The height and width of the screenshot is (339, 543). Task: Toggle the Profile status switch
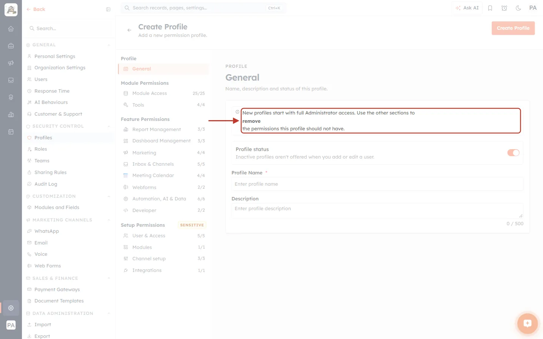(x=513, y=153)
